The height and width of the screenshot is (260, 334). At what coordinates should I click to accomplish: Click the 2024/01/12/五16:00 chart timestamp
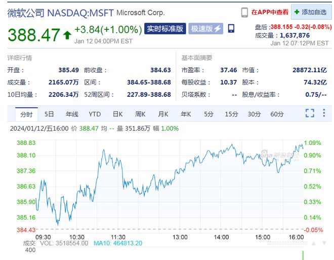click(x=39, y=129)
